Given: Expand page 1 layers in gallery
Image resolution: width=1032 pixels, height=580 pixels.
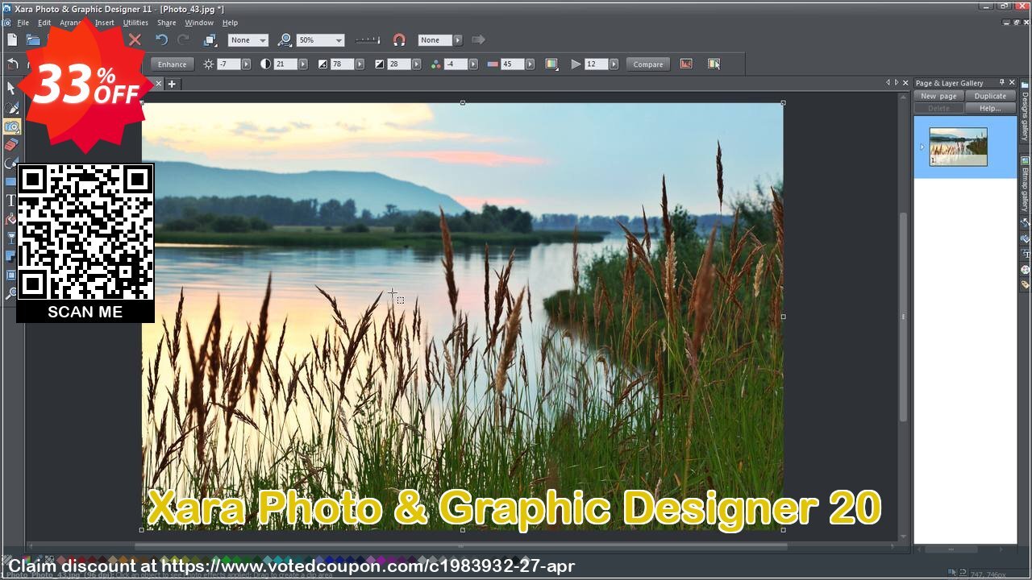Looking at the screenshot, I should click(x=922, y=147).
